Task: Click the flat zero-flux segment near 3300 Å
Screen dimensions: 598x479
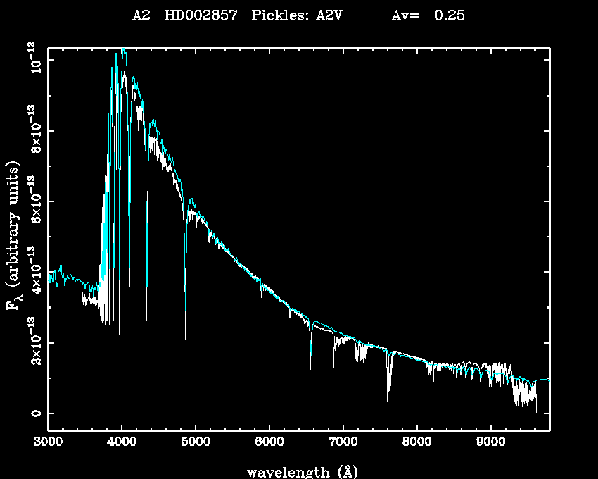Action: (x=72, y=413)
